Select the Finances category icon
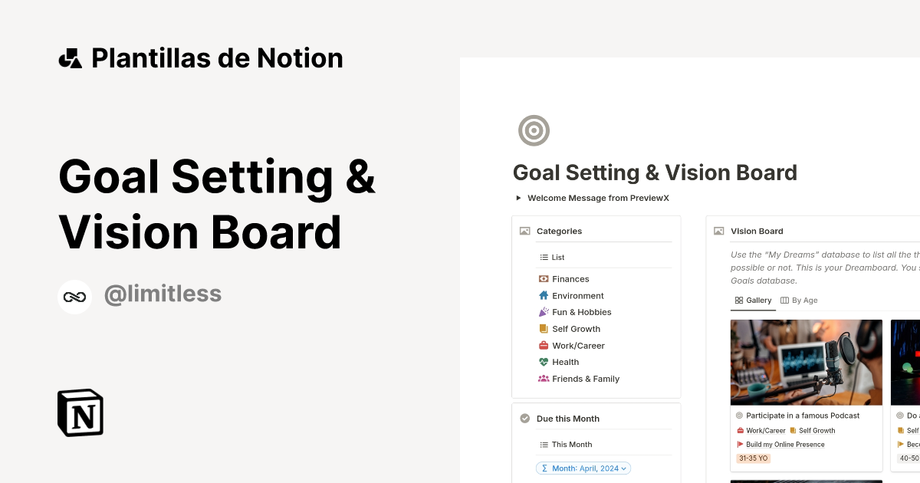The width and height of the screenshot is (920, 483). click(x=543, y=278)
